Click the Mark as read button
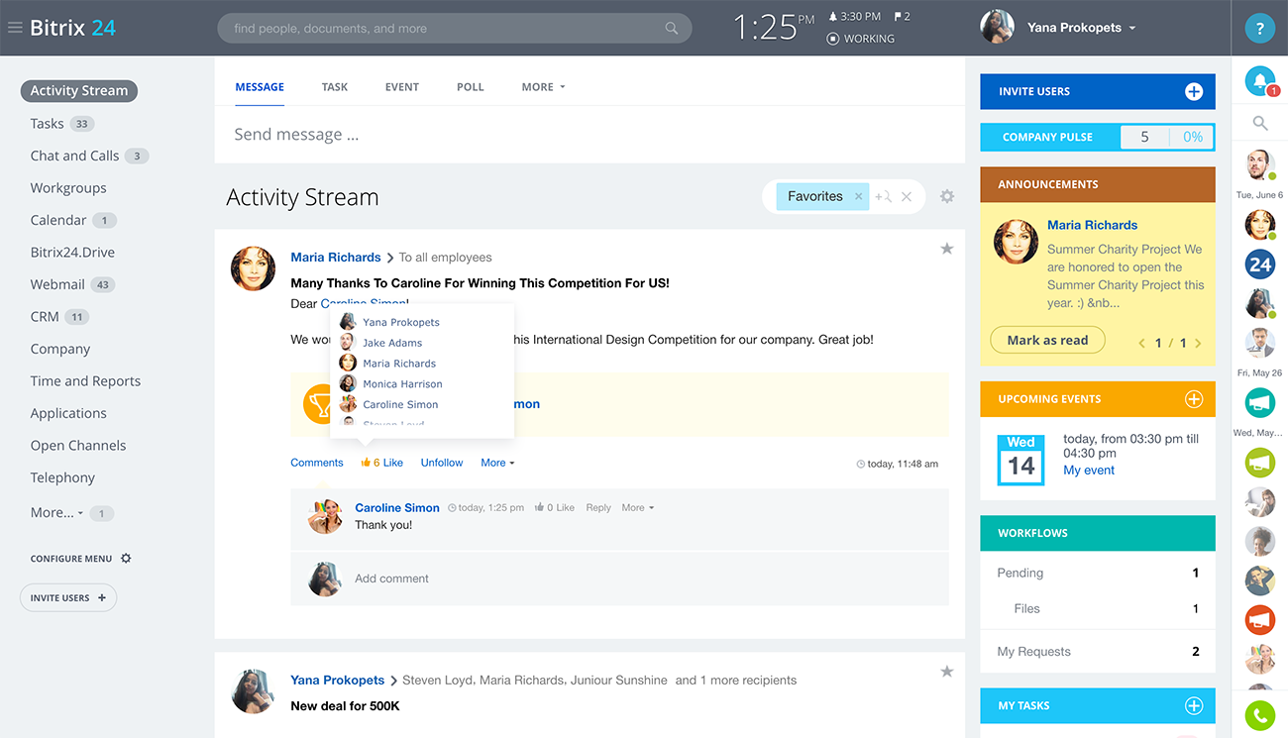 (x=1047, y=340)
